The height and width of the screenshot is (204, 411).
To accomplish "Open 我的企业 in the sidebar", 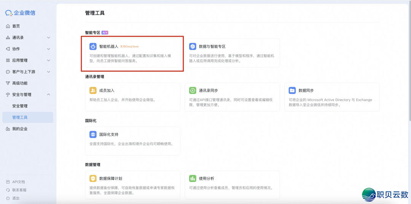I will (20, 129).
